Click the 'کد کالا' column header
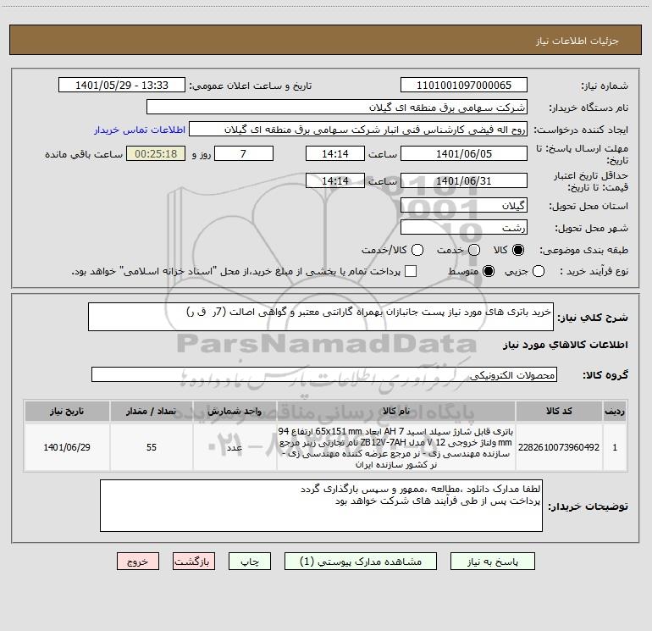This screenshot has width=652, height=631. (559, 411)
